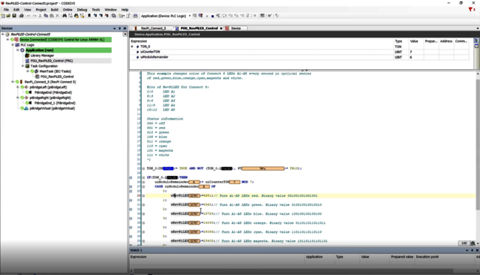The width and height of the screenshot is (480, 275).
Task: Click the Print toolbar icon
Action: (x=22, y=16)
